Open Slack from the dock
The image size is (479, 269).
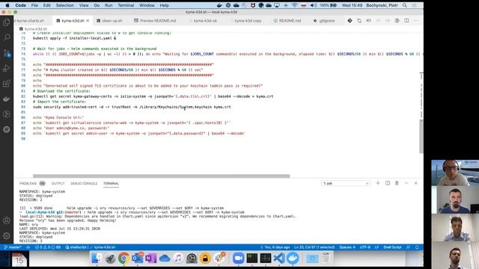click(219, 259)
